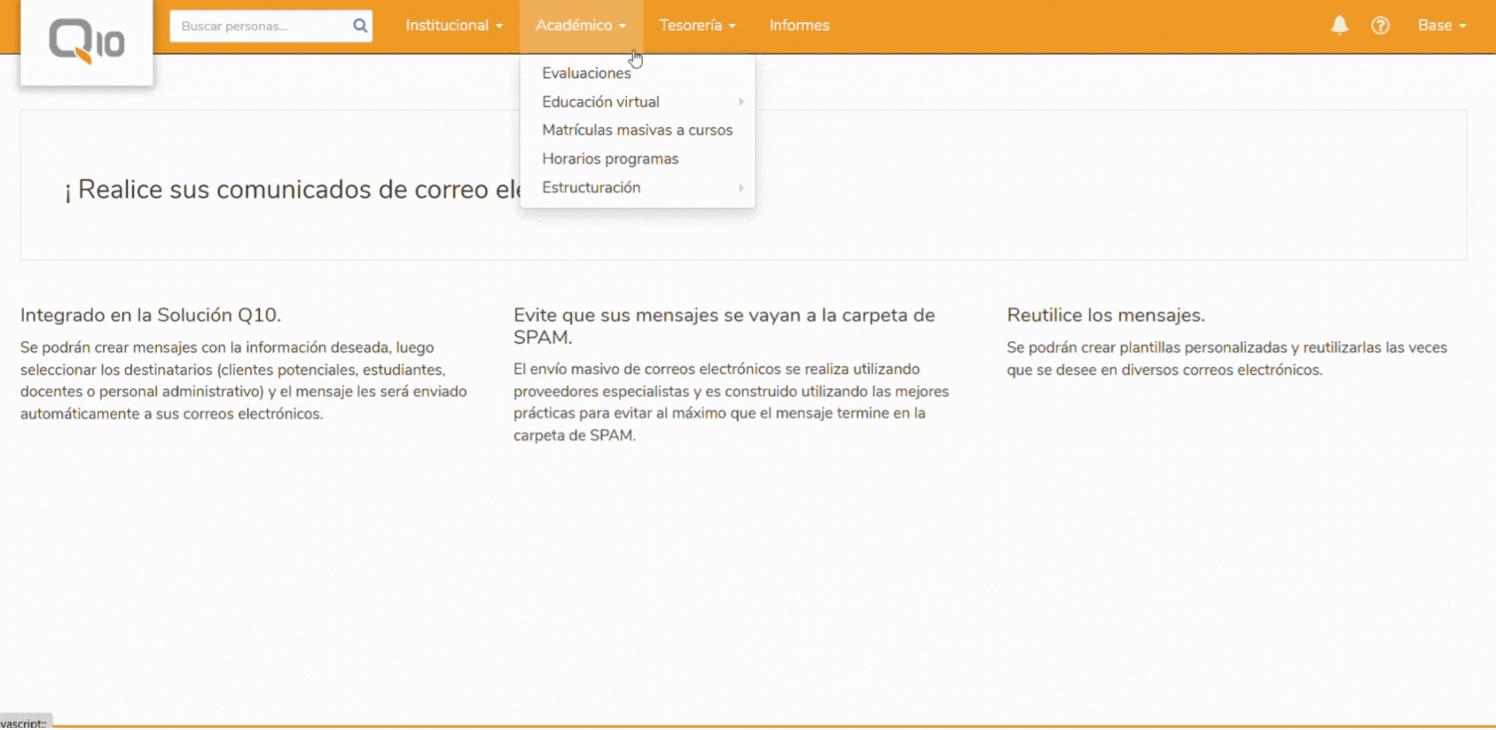This screenshot has height=730, width=1496.
Task: Expand the Estructuración submenu arrow
Action: (x=741, y=188)
